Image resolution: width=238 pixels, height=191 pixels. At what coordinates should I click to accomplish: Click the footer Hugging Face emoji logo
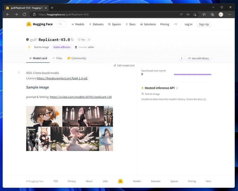coord(120,181)
